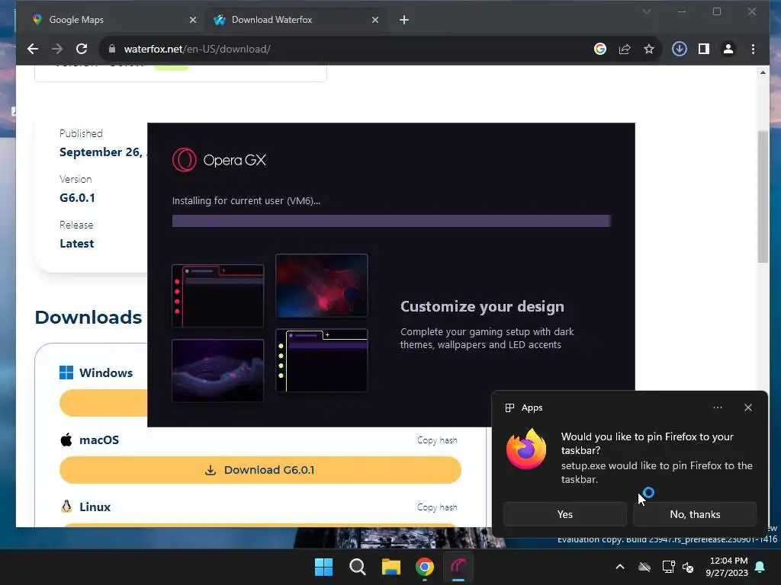Image resolution: width=781 pixels, height=585 pixels.
Task: Click the Firefox logo in the notification
Action: [526, 449]
